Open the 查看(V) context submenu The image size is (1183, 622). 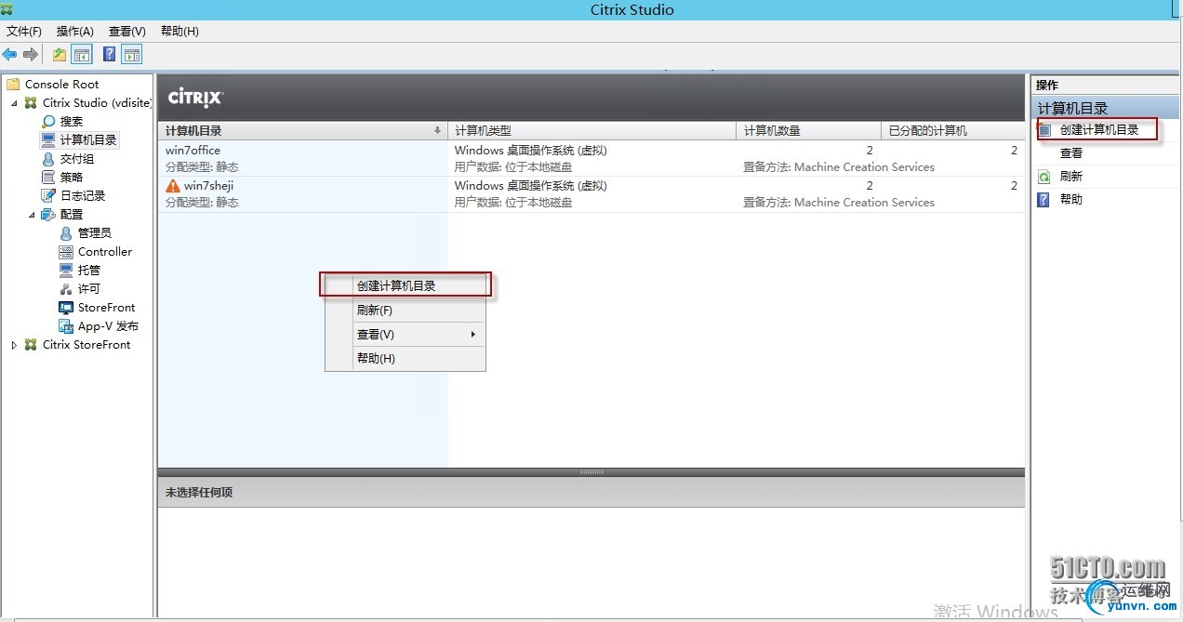405,334
